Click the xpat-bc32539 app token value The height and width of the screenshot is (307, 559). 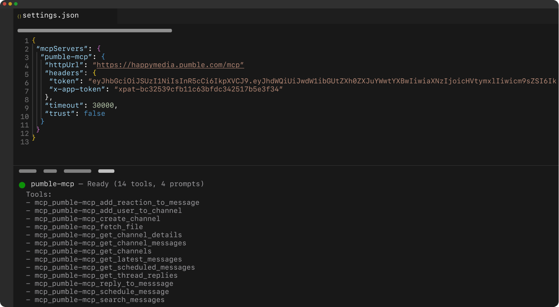198,89
